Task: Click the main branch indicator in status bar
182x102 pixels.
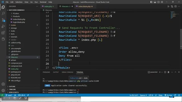Action: pos(9,95)
